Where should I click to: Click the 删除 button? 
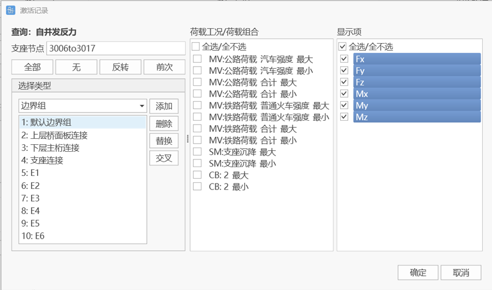pos(164,123)
